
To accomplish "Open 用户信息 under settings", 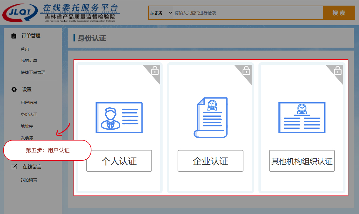I will (29, 103).
